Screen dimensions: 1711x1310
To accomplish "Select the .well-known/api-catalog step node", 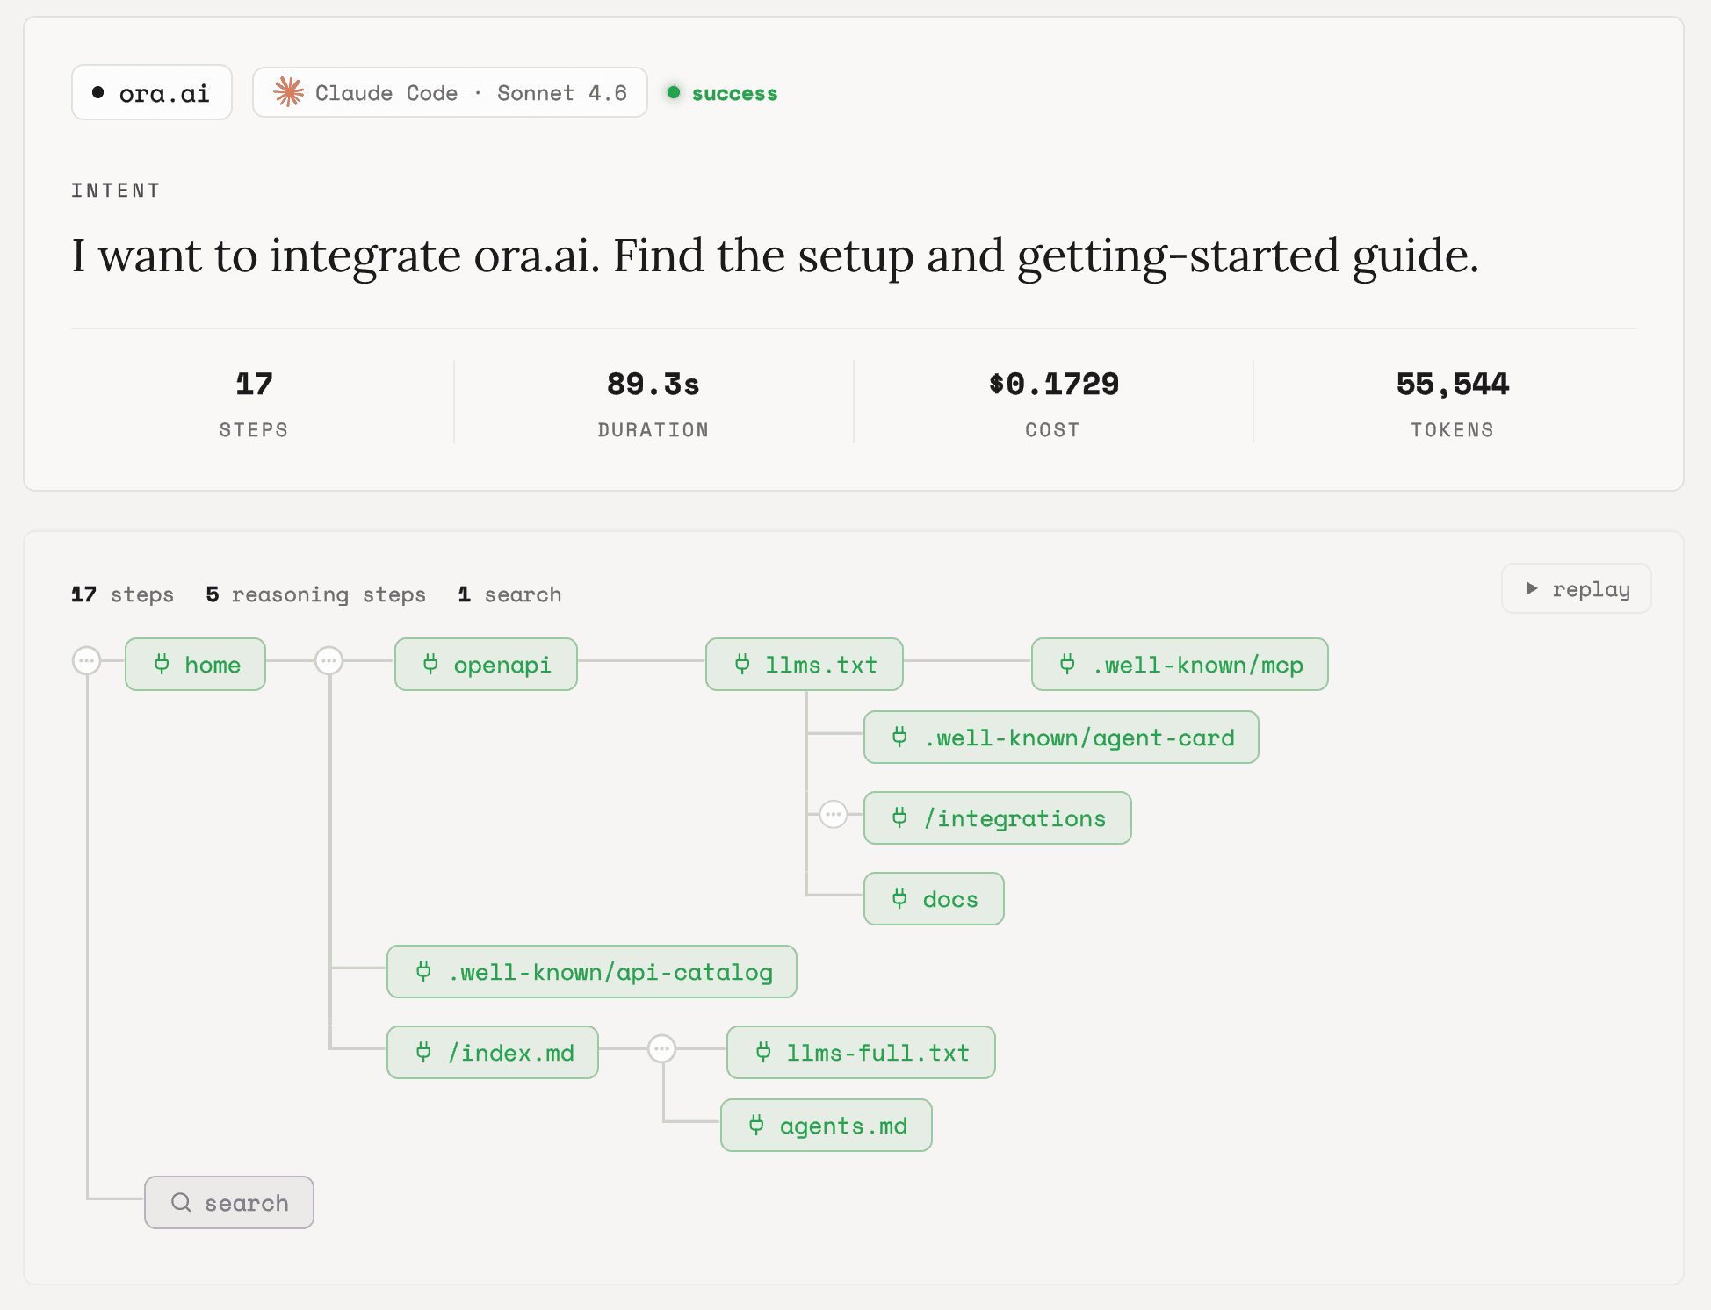I will [592, 971].
